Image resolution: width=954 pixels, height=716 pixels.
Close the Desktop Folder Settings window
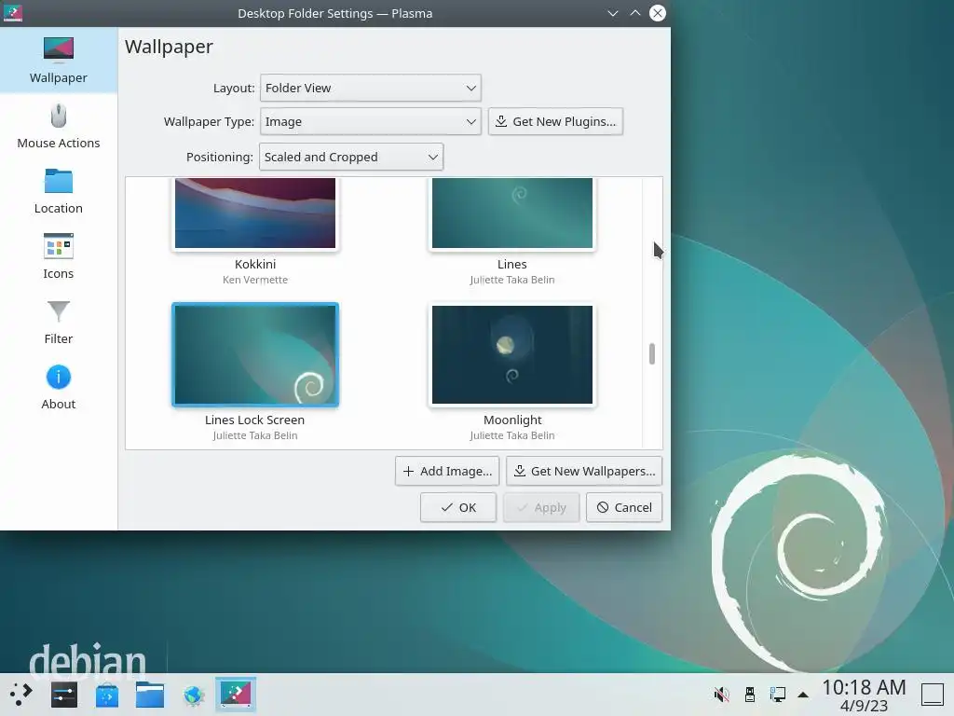pyautogui.click(x=658, y=13)
